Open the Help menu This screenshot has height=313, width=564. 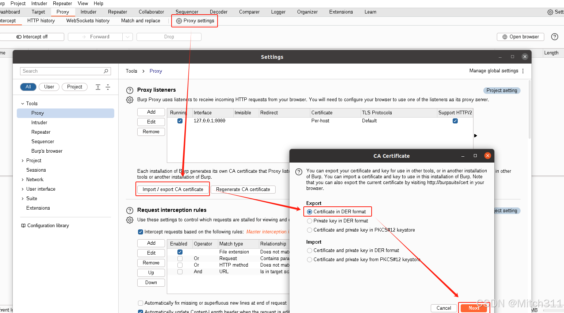[x=99, y=3]
